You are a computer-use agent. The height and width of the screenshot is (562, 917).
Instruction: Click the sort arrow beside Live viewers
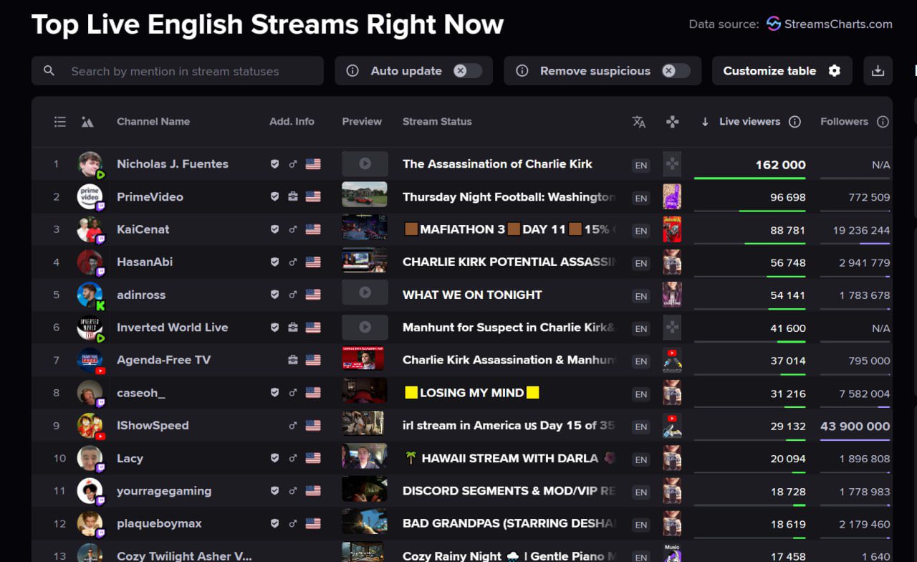pos(705,122)
